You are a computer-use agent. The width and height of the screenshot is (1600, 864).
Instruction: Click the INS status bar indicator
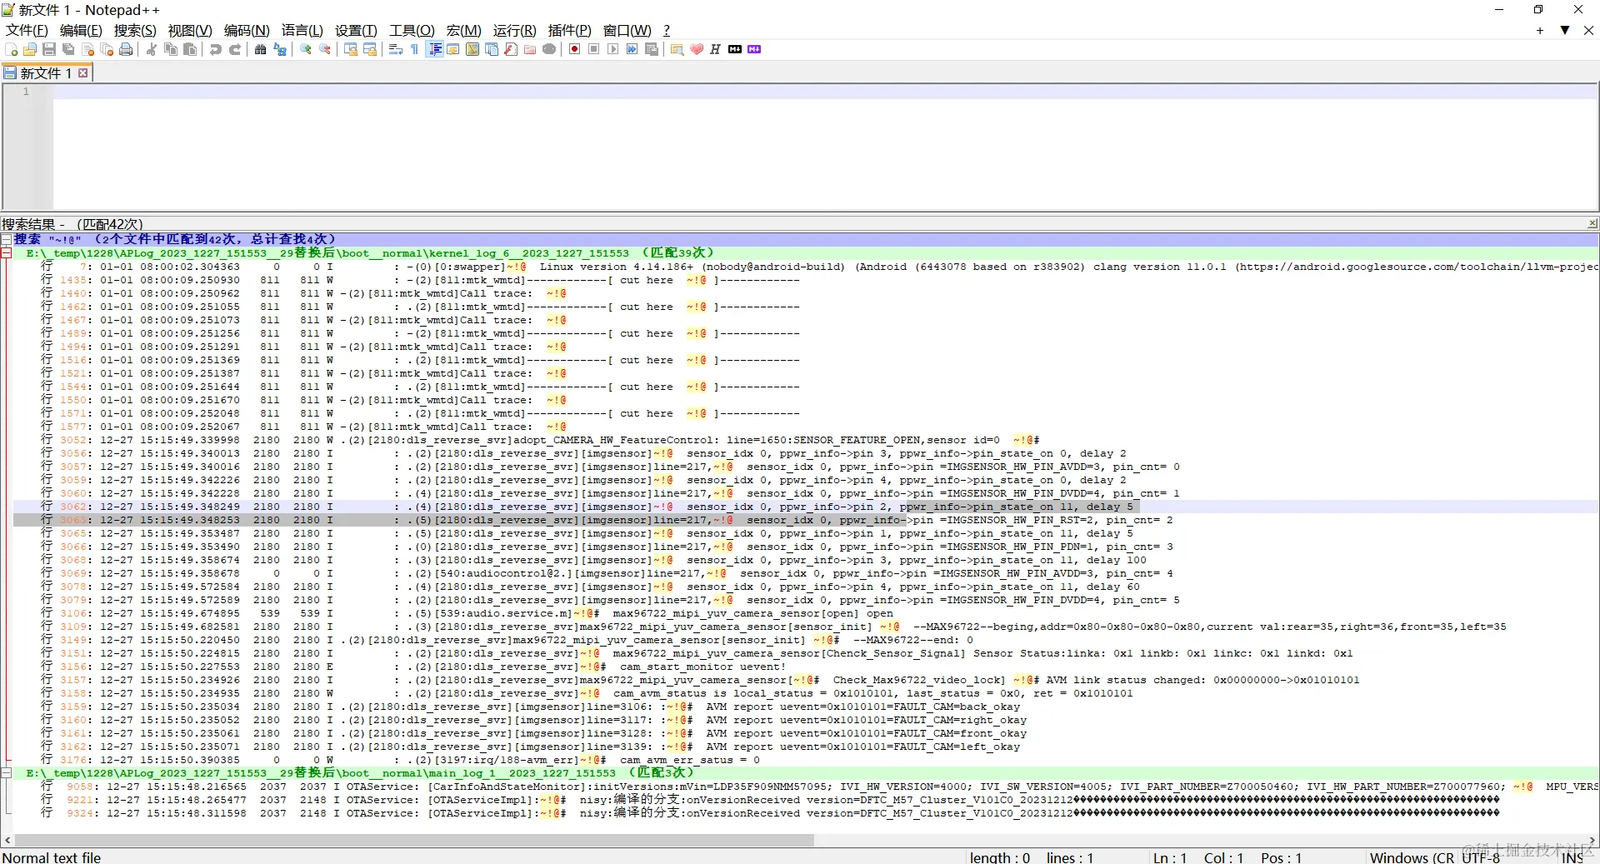tap(1572, 857)
